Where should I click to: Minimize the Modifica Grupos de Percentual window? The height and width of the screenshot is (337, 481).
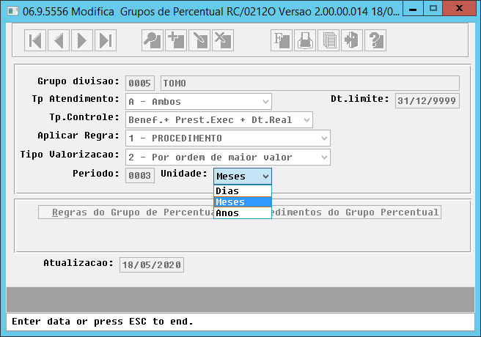point(413,9)
